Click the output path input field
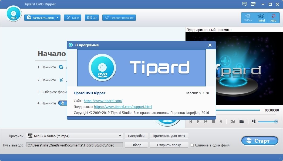 point(75,145)
